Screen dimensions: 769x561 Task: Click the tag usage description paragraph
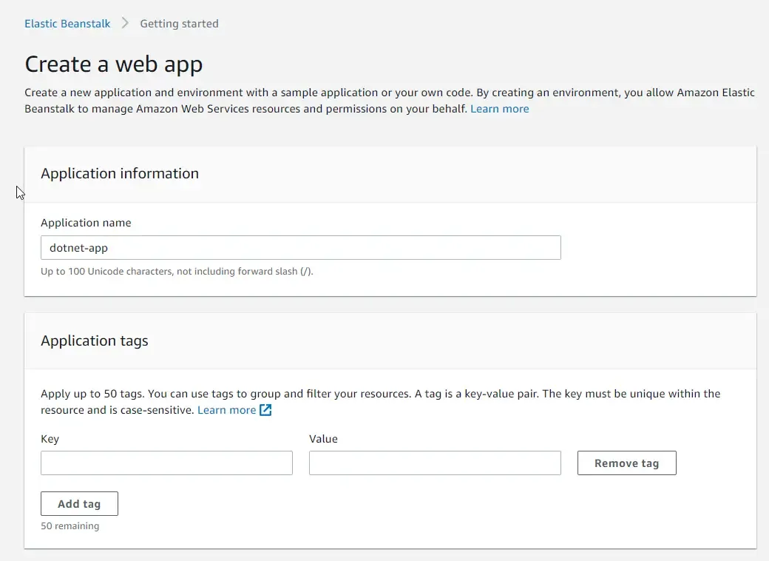pyautogui.click(x=381, y=401)
